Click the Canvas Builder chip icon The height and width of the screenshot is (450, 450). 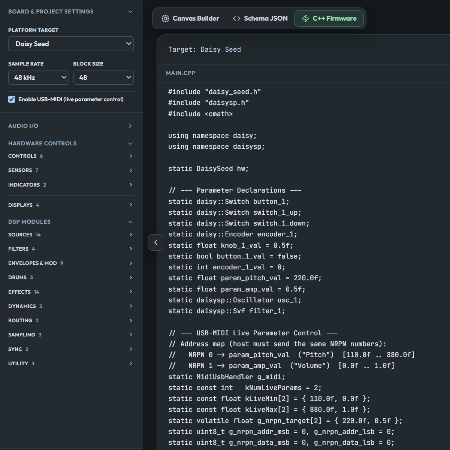tap(165, 18)
